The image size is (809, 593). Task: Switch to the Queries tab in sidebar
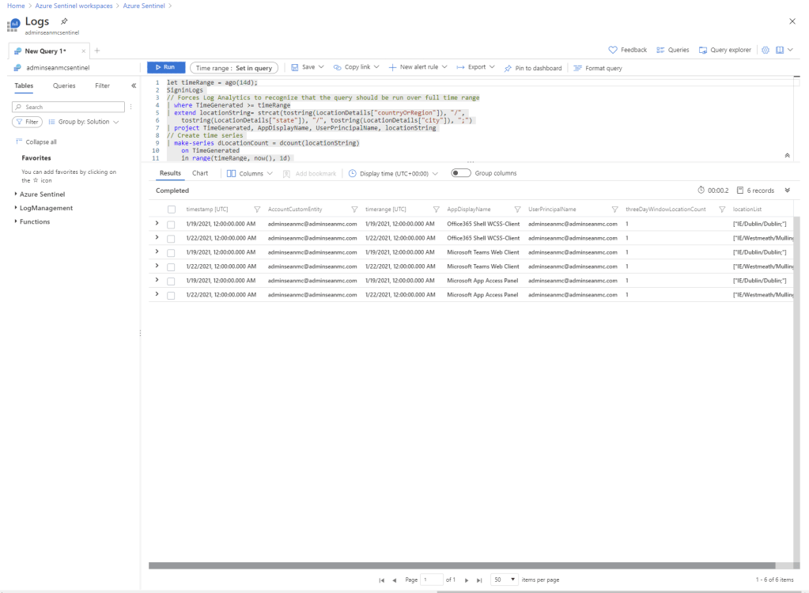tap(64, 85)
